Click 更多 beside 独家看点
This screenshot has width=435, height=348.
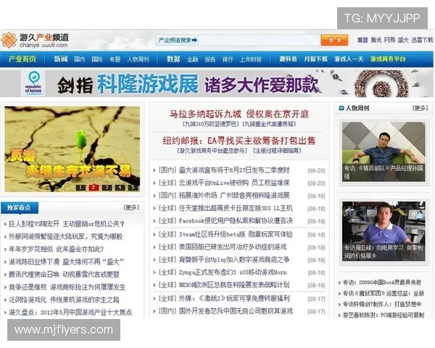[x=131, y=207]
